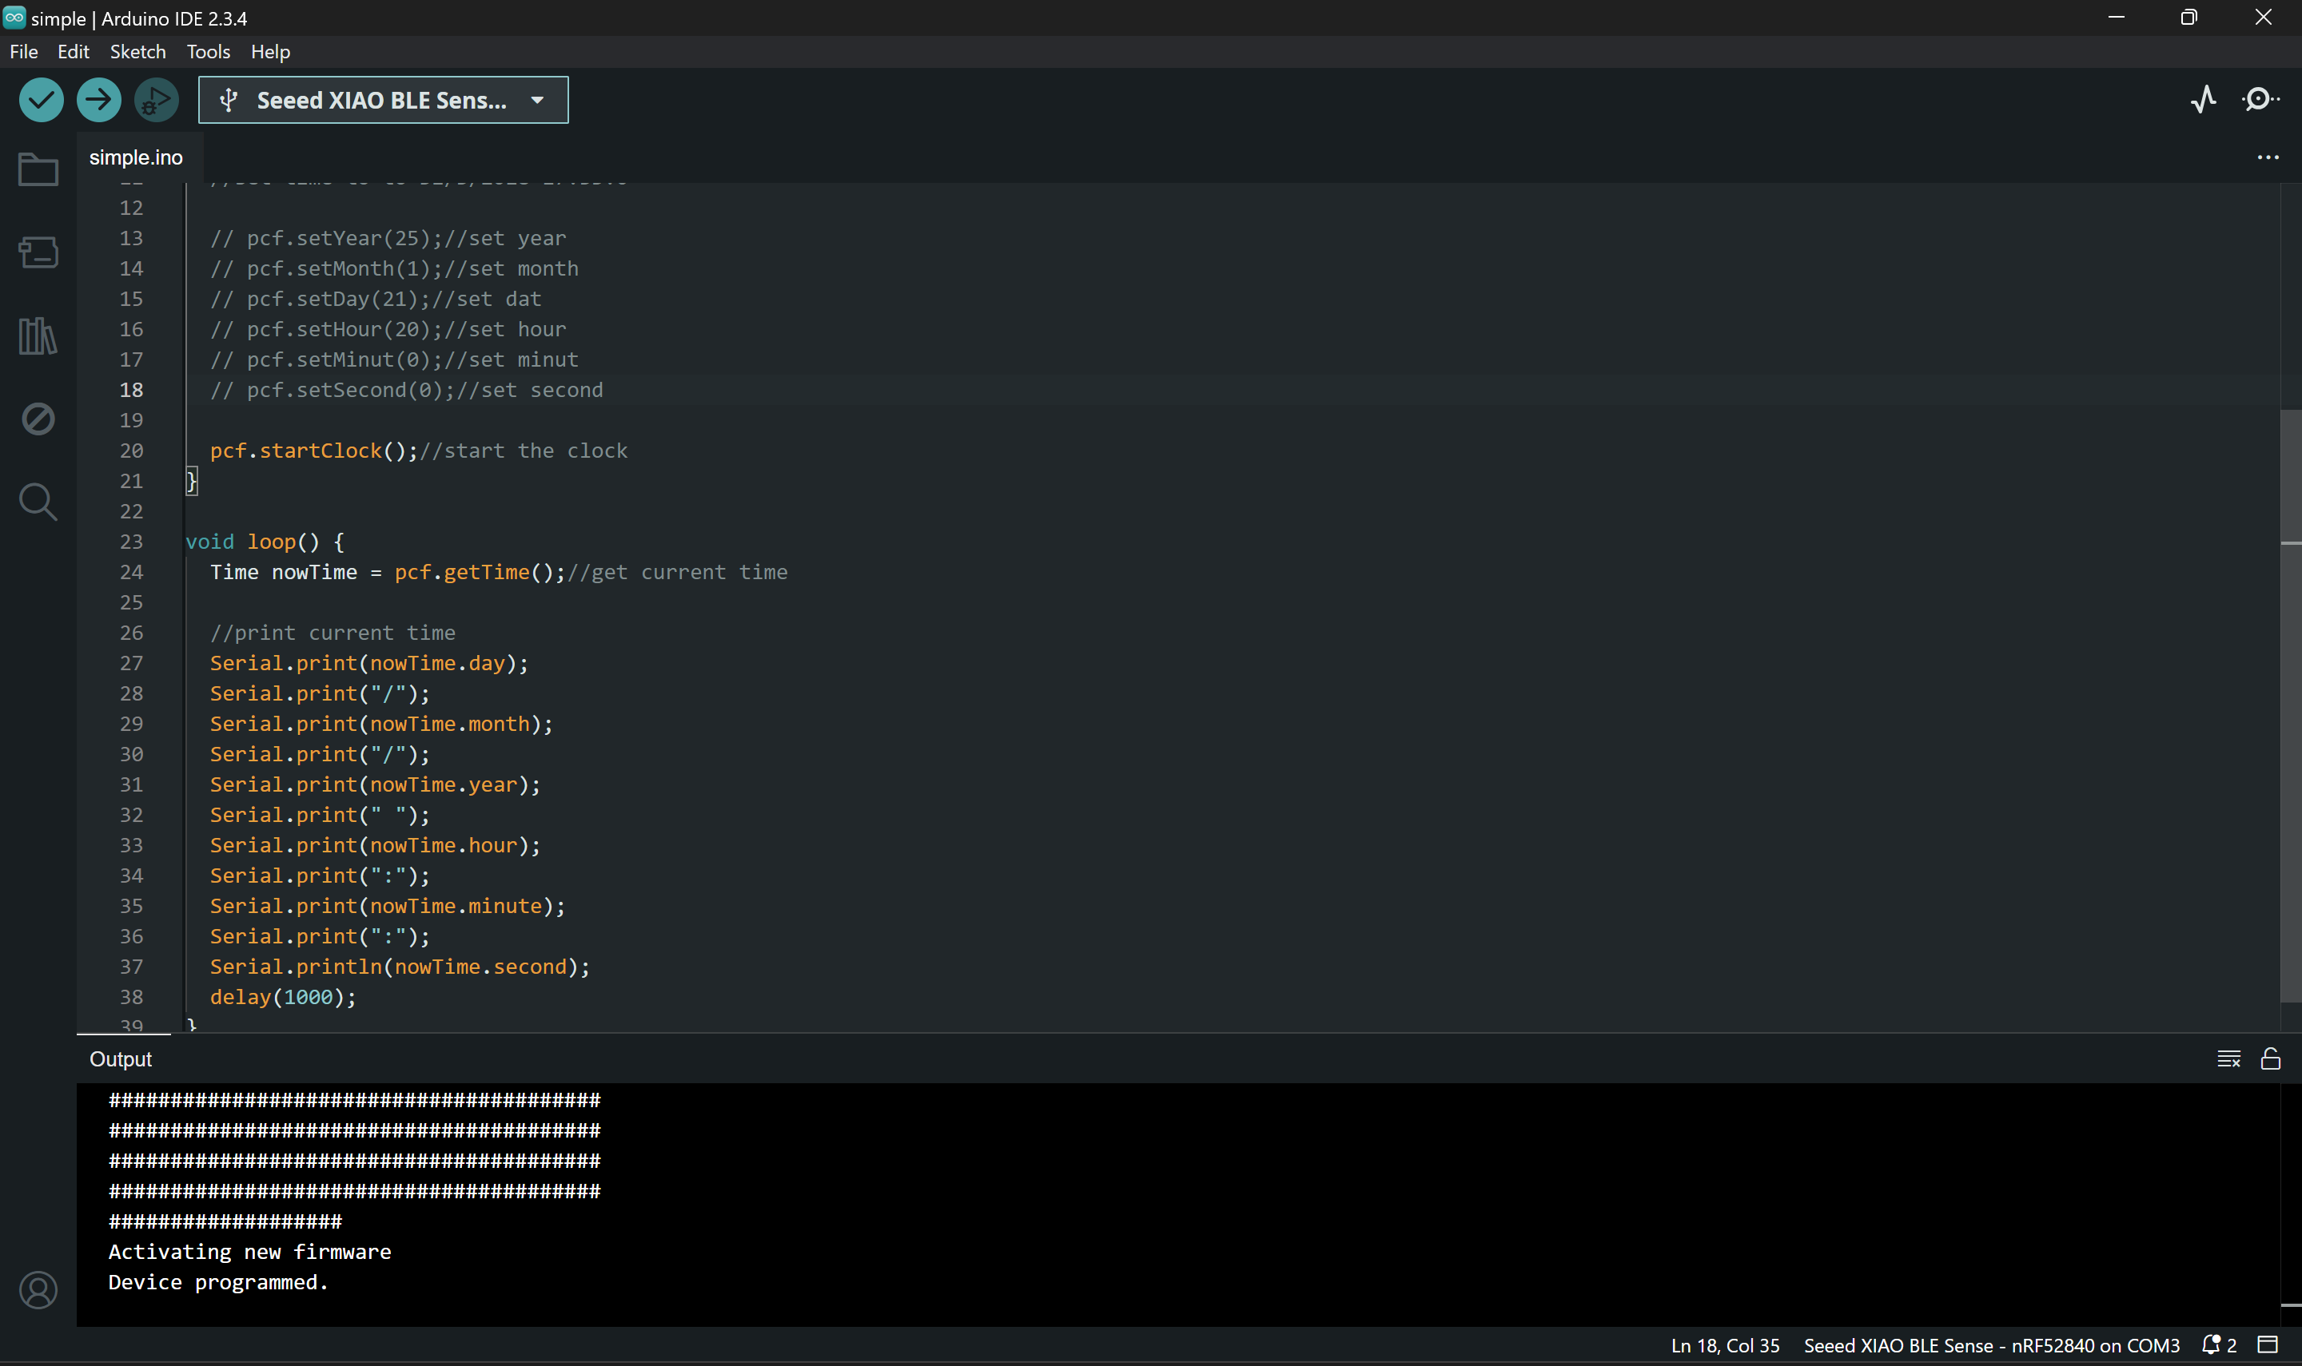Click Serial.println(nowTime.second) line
This screenshot has width=2302, height=1366.
[x=400, y=967]
